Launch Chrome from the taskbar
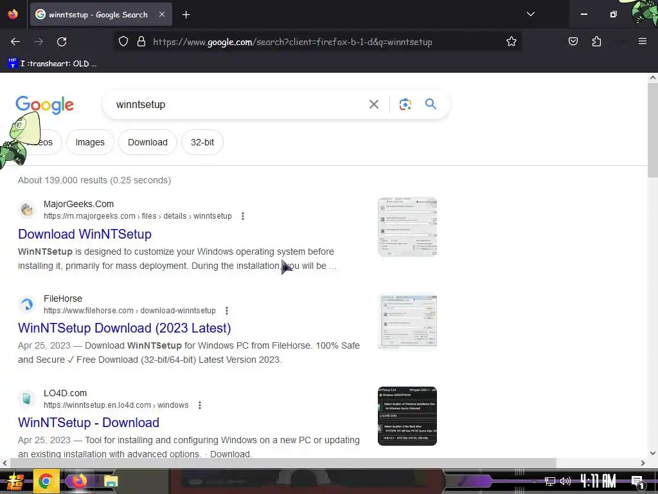Image resolution: width=658 pixels, height=494 pixels. [46, 481]
